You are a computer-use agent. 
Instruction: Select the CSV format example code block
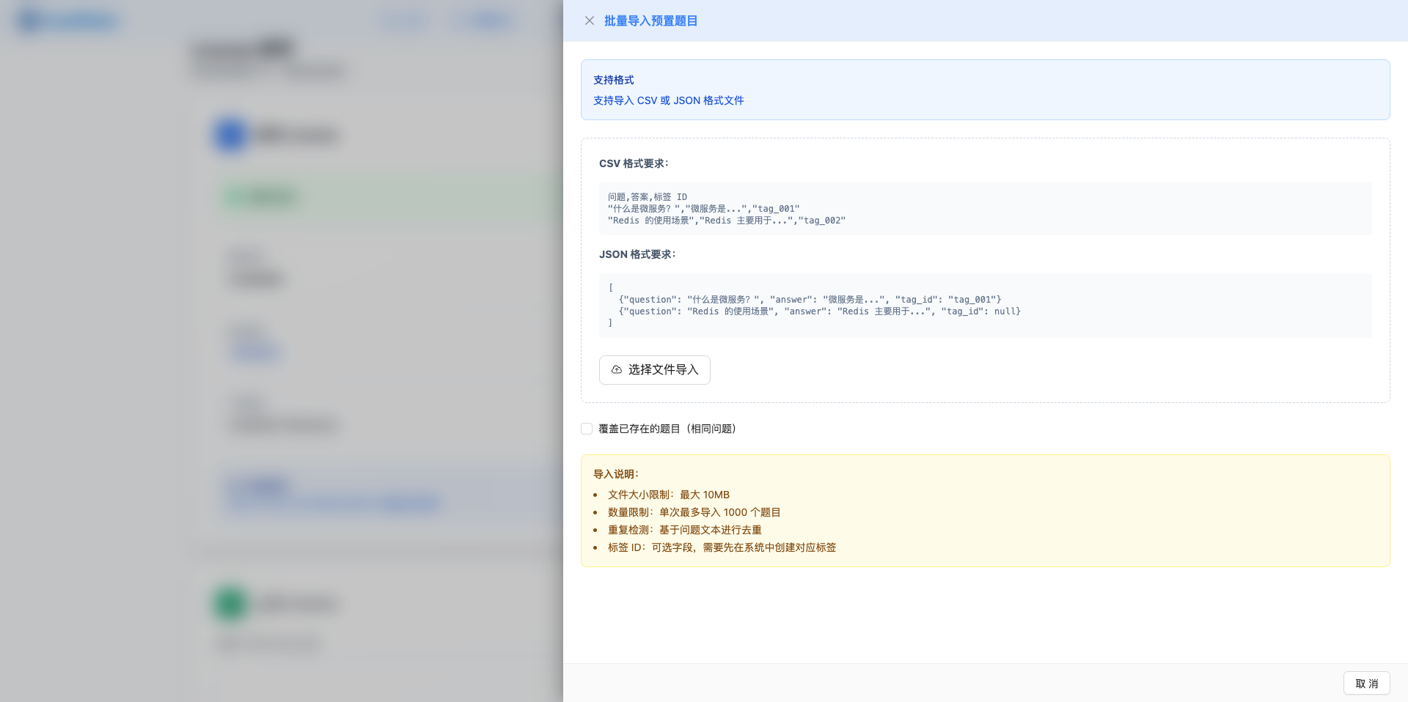pyautogui.click(x=985, y=209)
